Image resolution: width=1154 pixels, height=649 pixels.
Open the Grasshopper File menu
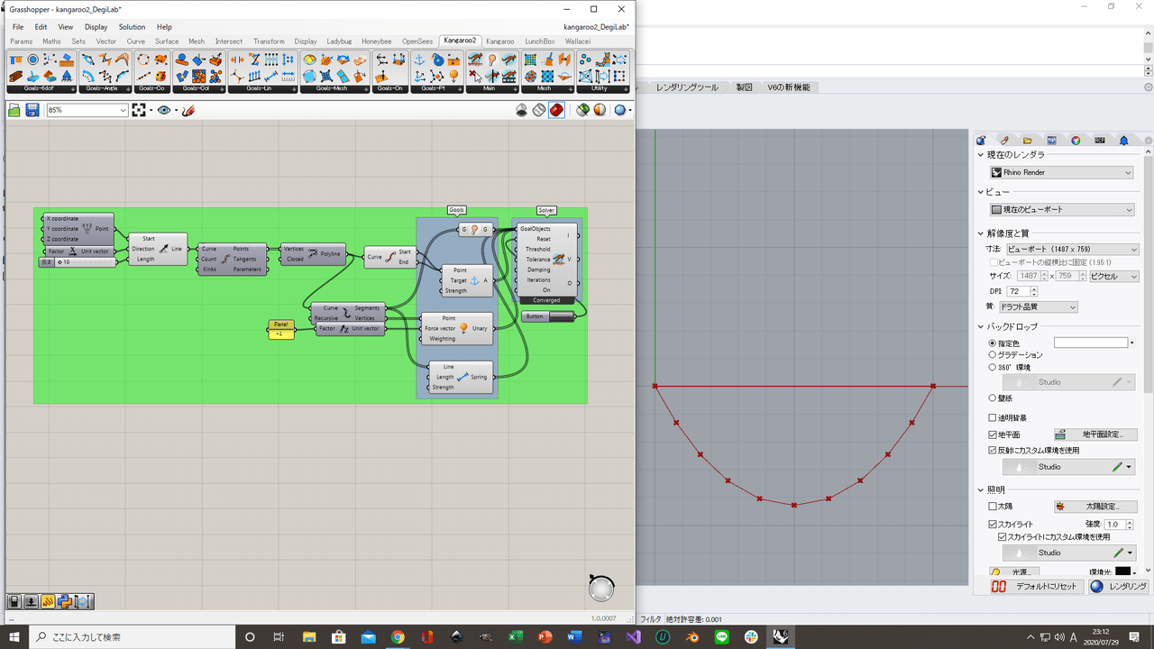click(x=18, y=27)
